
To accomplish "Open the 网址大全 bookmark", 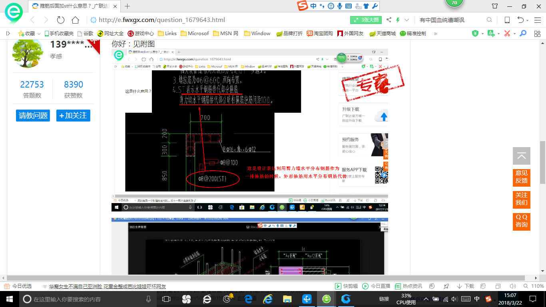I will coord(111,34).
